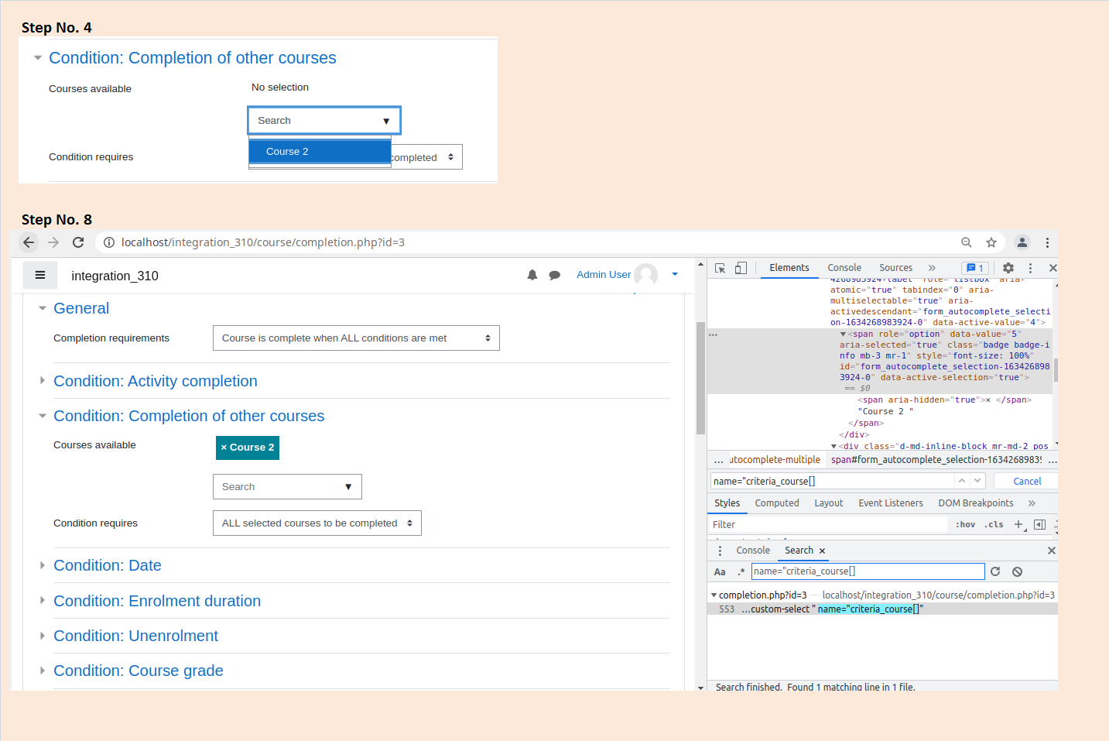The image size is (1109, 741).
Task: Select the Layout tab
Action: (x=828, y=503)
